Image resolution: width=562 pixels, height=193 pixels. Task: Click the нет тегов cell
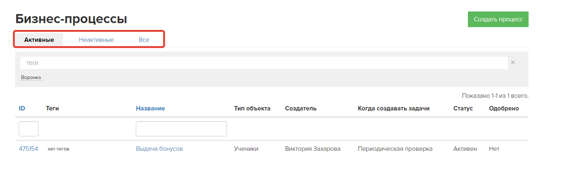click(x=59, y=149)
